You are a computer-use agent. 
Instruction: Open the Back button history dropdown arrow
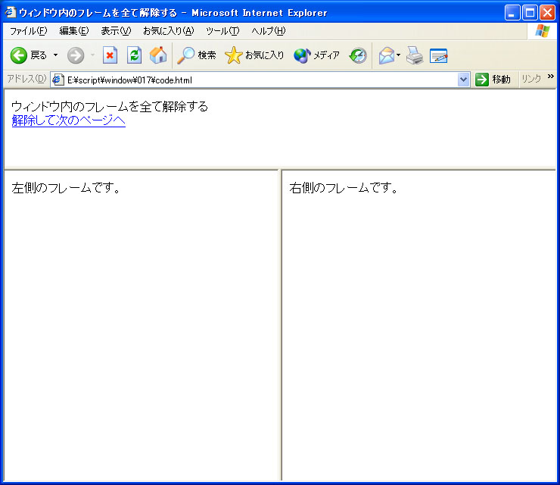[55, 55]
